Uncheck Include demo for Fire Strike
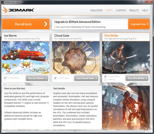The width and height of the screenshot is (154, 134). click(105, 76)
